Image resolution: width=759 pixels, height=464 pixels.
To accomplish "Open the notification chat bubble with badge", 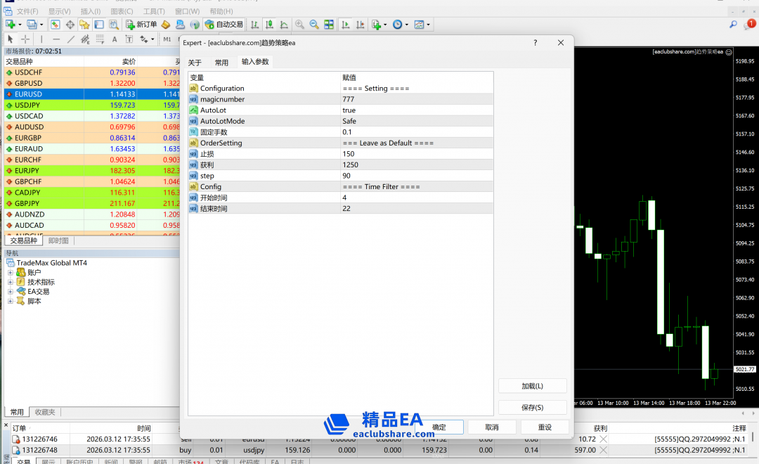I will click(749, 25).
